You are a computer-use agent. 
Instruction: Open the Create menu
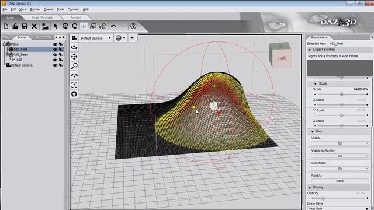(x=49, y=9)
